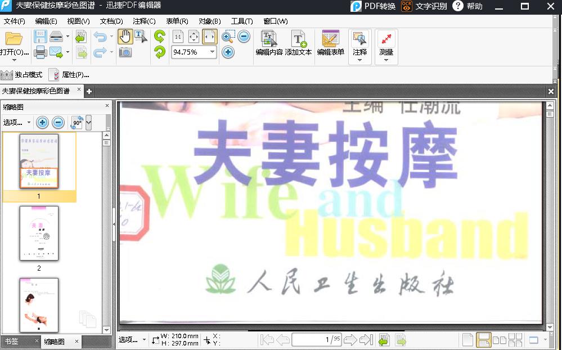Close the thumbnails (缩略图) panel

click(107, 106)
